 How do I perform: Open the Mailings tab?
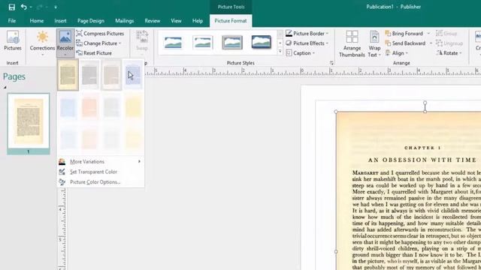[124, 21]
